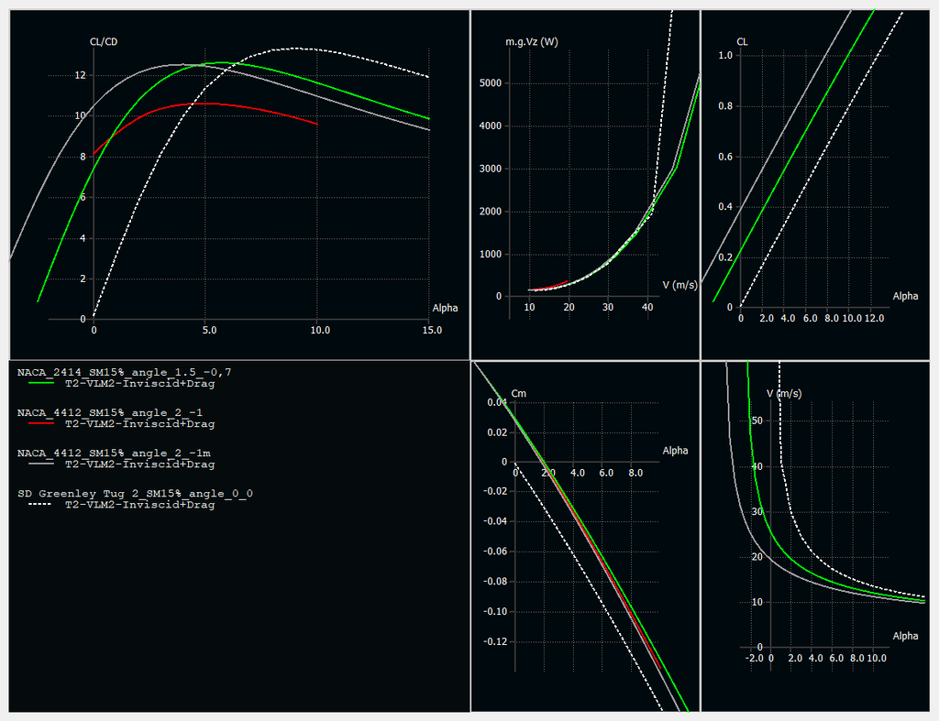Click the Alpha label in the Cm graph
The width and height of the screenshot is (939, 721).
(675, 450)
